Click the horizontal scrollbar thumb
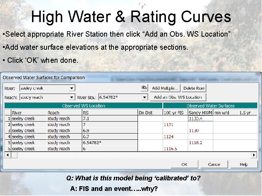 click(x=14, y=155)
